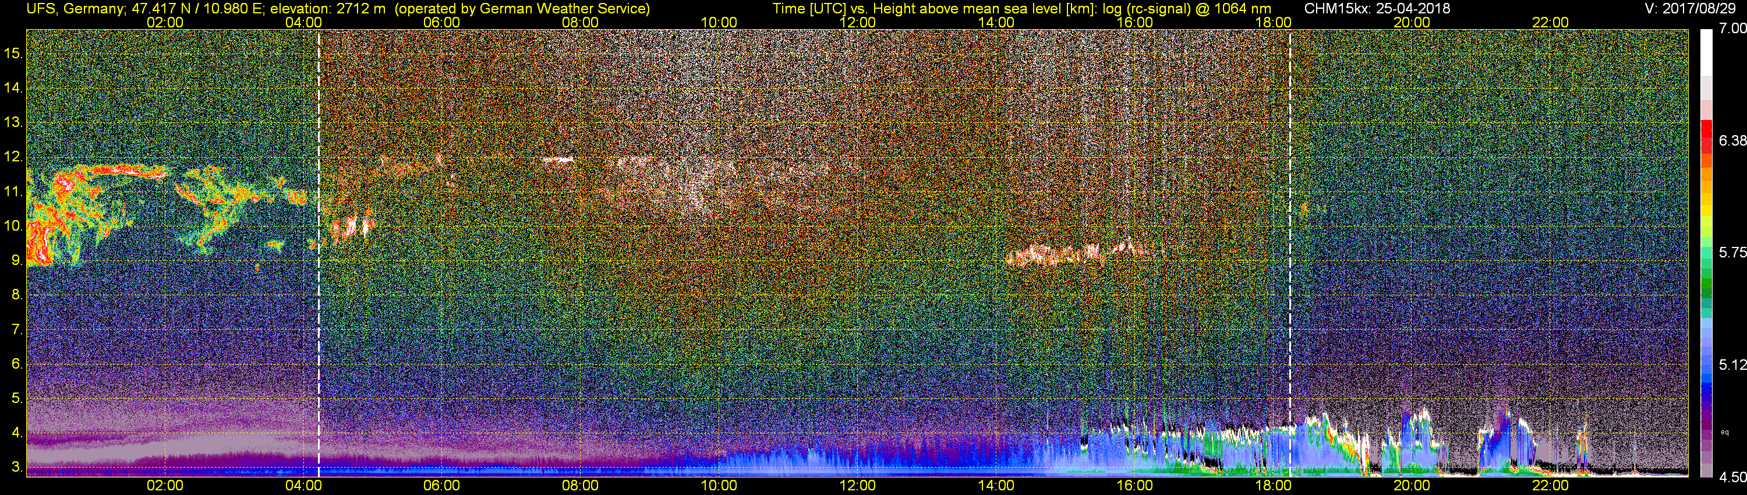Screen dimensions: 1747x495
Task: Click the 02:00 label on the top time axis
Action: [x=165, y=22]
